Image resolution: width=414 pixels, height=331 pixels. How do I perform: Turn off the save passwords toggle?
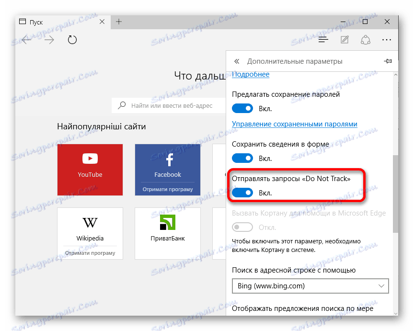[x=242, y=108]
